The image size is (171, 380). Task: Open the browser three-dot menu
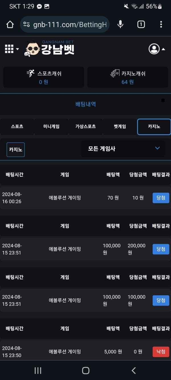click(x=161, y=25)
